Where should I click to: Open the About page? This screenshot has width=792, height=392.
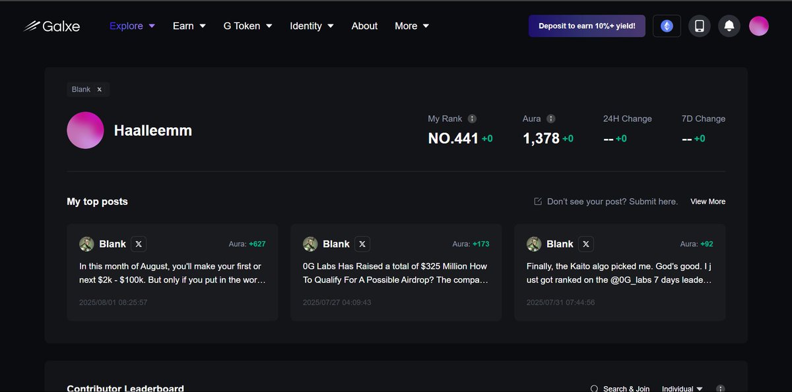364,26
